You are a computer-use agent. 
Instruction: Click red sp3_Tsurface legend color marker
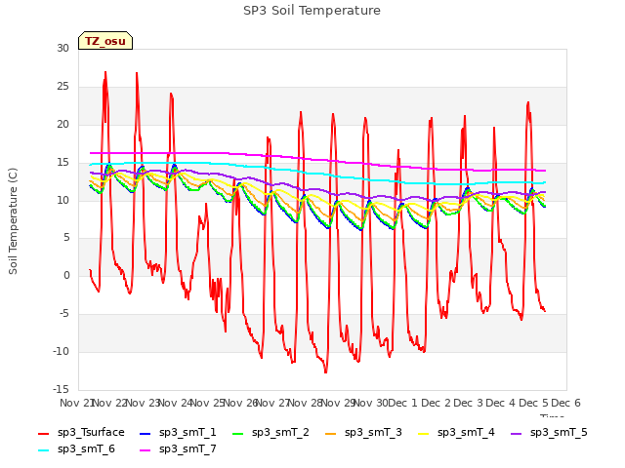pyautogui.click(x=43, y=433)
